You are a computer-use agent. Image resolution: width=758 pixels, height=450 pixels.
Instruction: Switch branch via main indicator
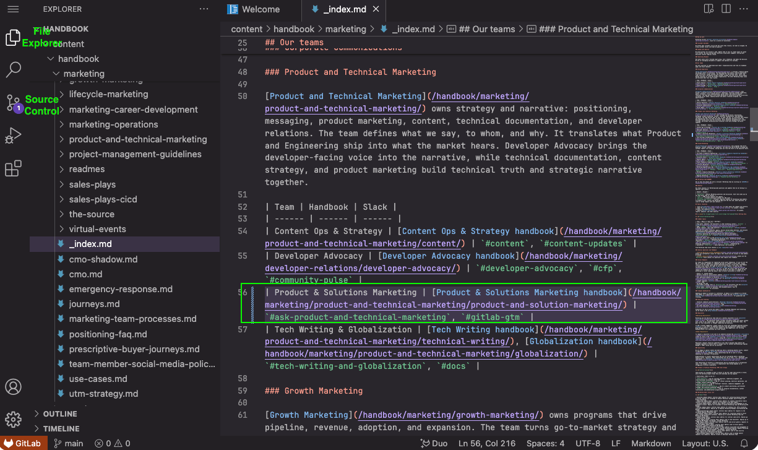68,443
